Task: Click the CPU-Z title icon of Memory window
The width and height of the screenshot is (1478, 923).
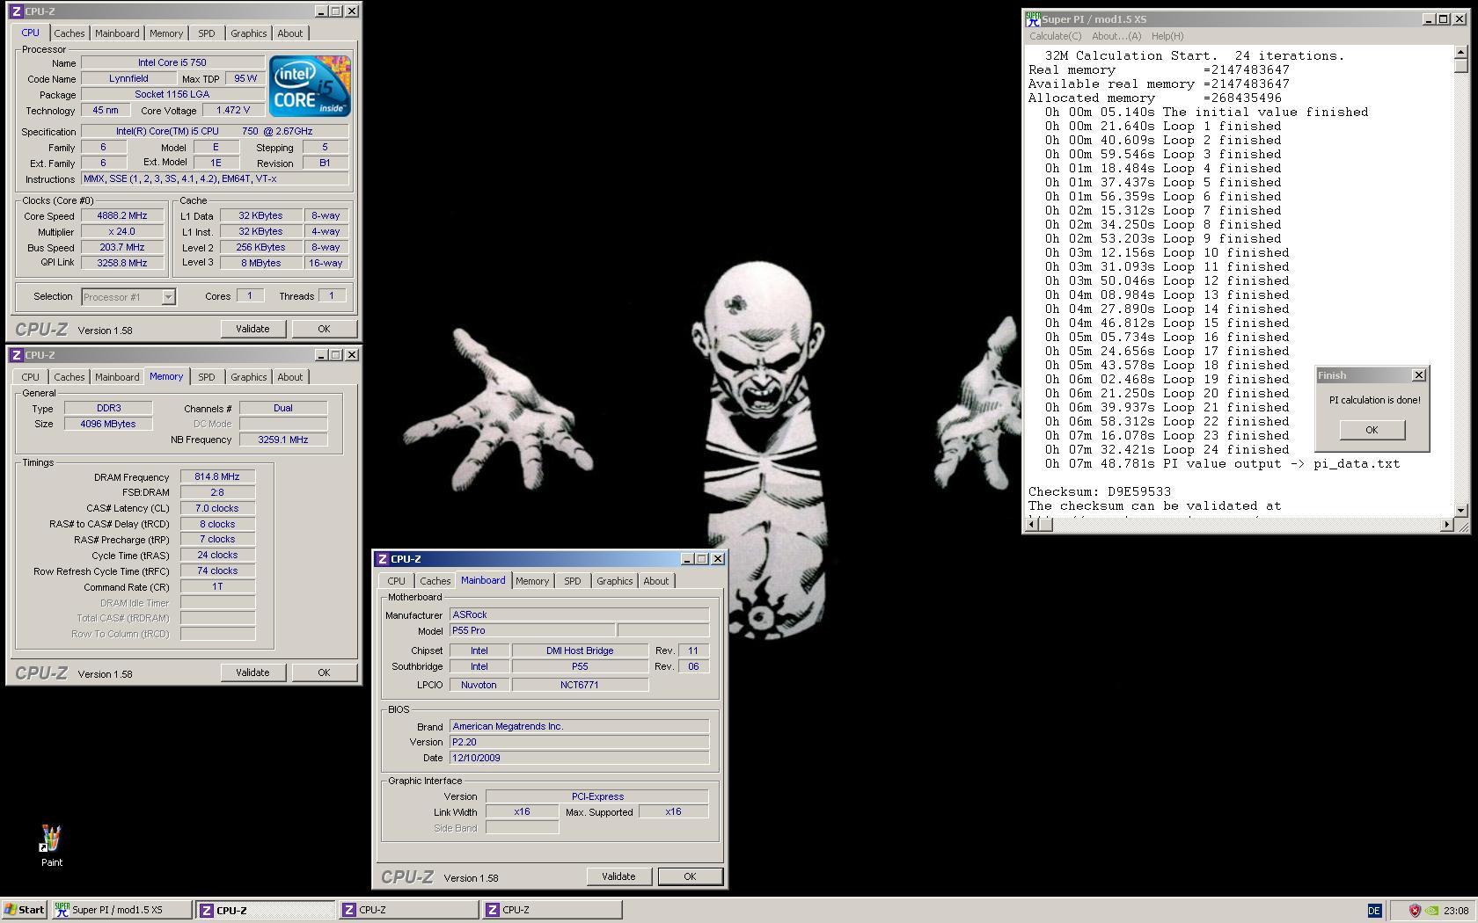Action: [16, 355]
